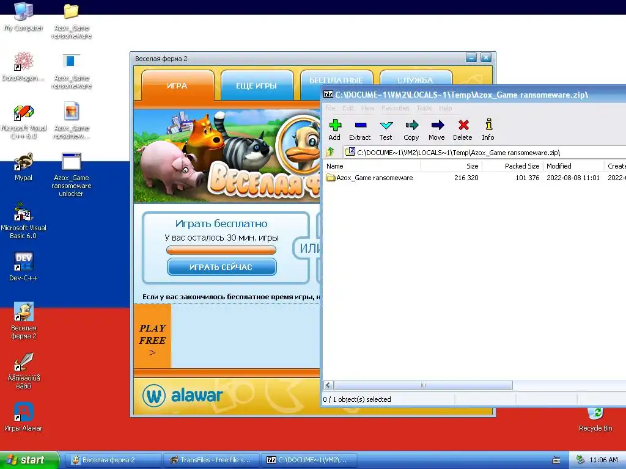This screenshot has width=626, height=469.
Task: Click the alawar logo
Action: tap(182, 396)
